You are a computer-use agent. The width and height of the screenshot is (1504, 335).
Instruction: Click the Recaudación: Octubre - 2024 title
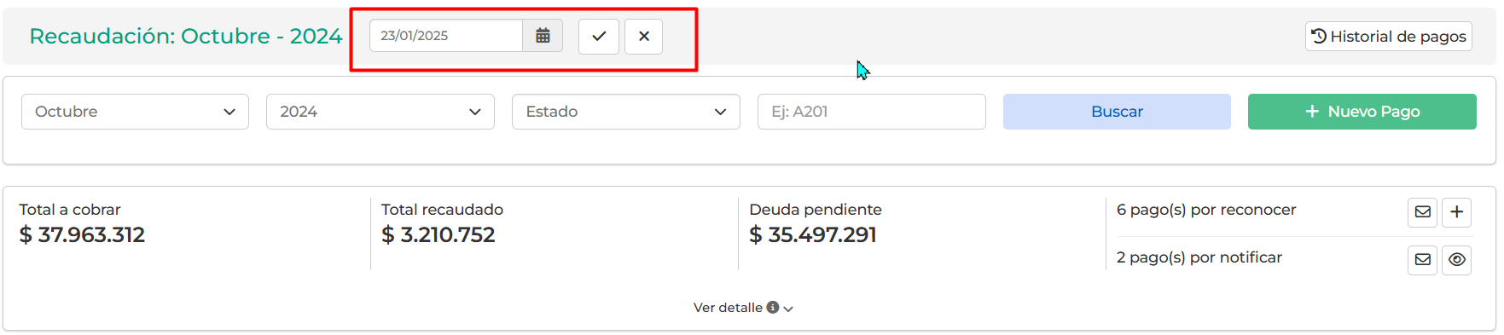pyautogui.click(x=186, y=36)
